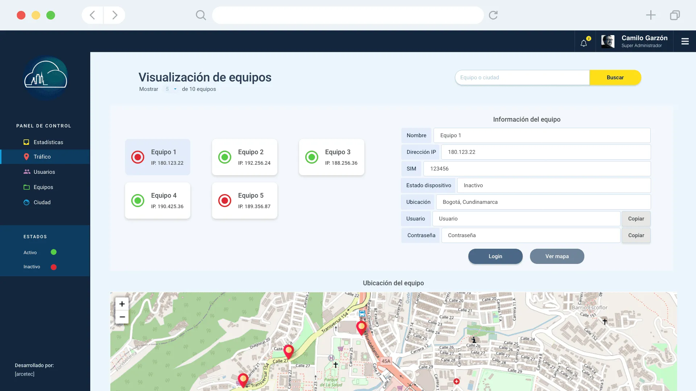This screenshot has height=391, width=696.
Task: Focus the Equipo o ciudad search field
Action: [522, 77]
